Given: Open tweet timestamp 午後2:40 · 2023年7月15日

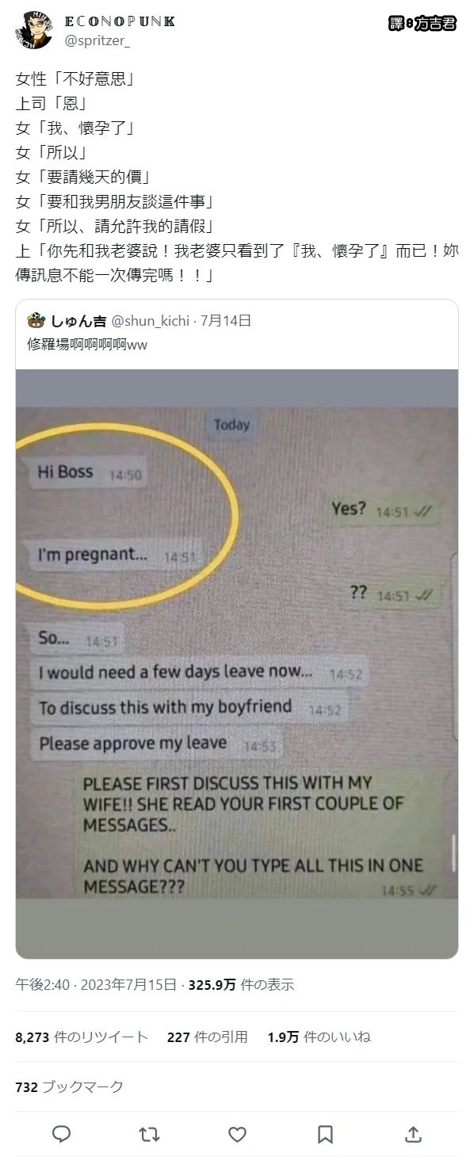Looking at the screenshot, I should click(96, 985).
